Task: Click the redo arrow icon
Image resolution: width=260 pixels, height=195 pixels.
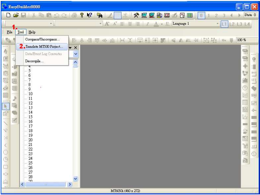Action: click(x=64, y=15)
